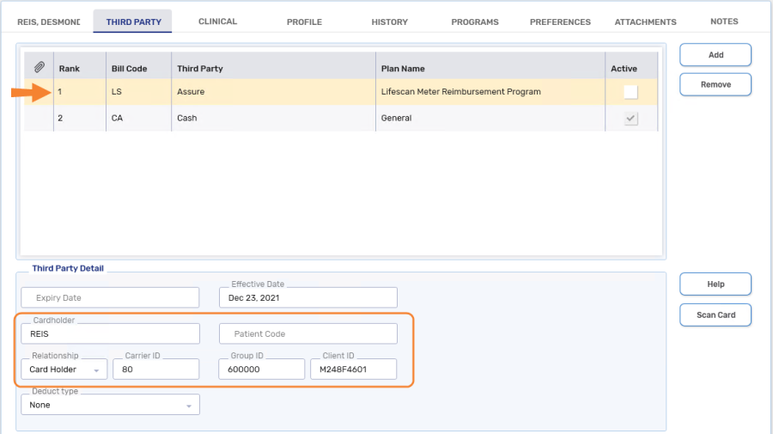Open the Profile tab
The image size is (773, 434).
pyautogui.click(x=304, y=21)
